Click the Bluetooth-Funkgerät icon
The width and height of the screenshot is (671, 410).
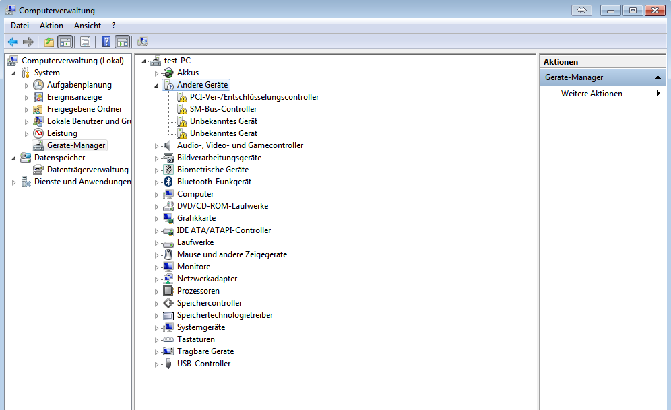[x=168, y=182]
